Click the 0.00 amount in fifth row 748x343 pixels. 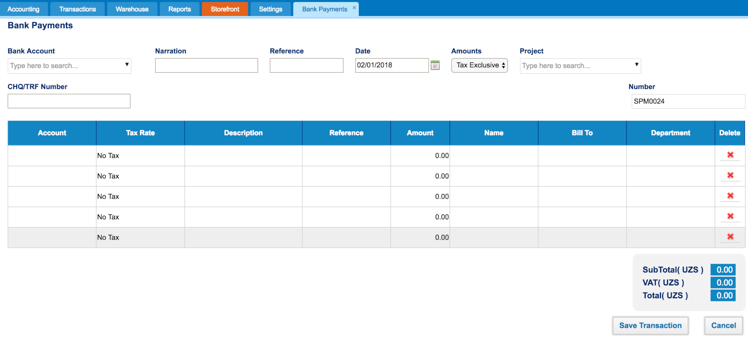coord(420,237)
